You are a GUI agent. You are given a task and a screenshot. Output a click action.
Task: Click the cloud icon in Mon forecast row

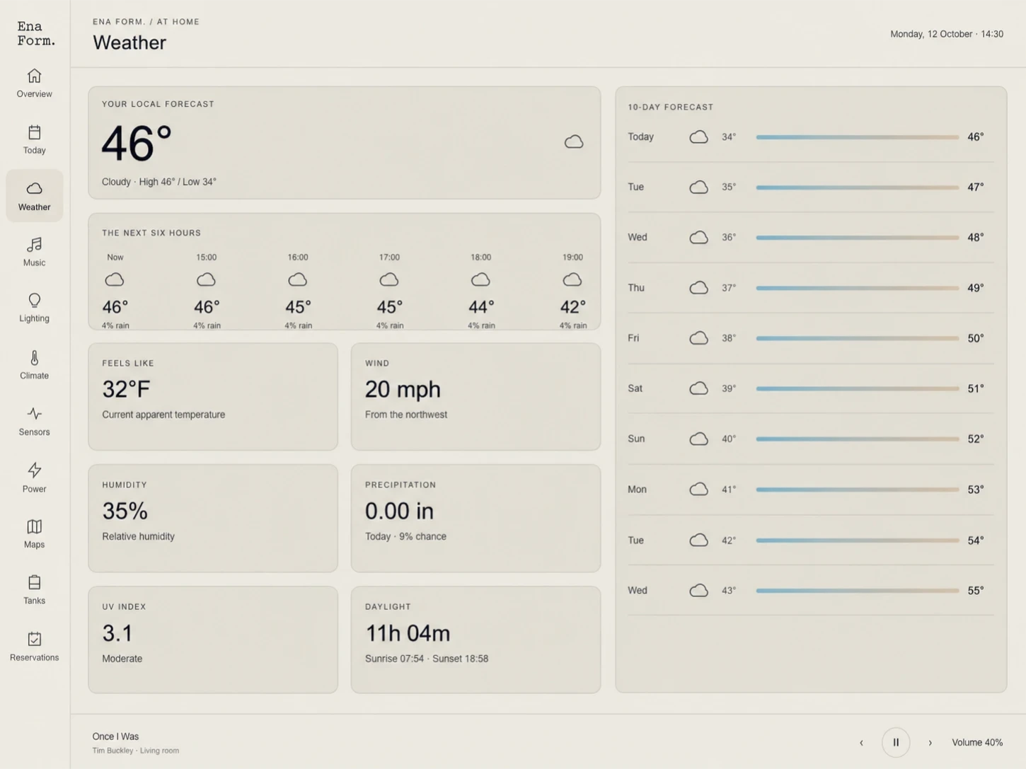pos(698,490)
